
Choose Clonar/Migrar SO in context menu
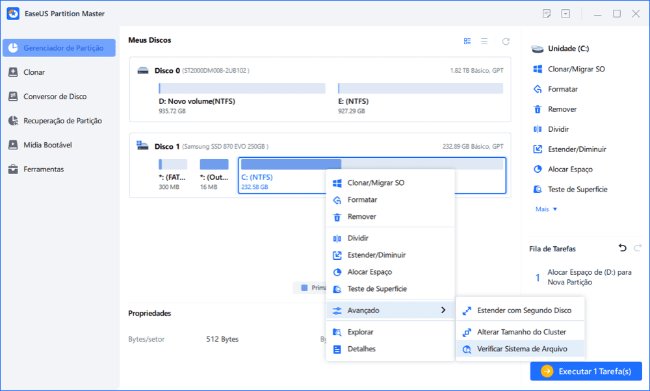click(391, 183)
